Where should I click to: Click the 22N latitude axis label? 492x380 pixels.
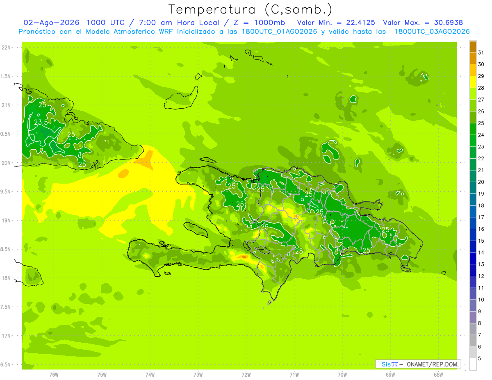[x=6, y=47]
